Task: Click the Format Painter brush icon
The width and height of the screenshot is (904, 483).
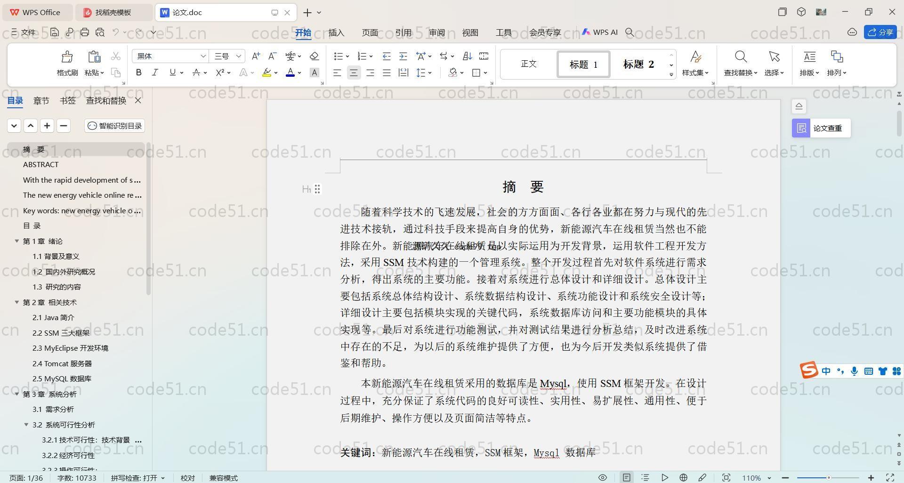Action: coord(67,57)
